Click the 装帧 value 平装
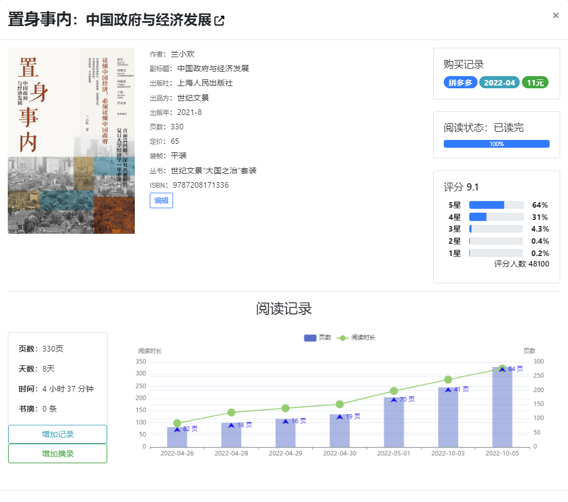568x502 pixels. (179, 155)
